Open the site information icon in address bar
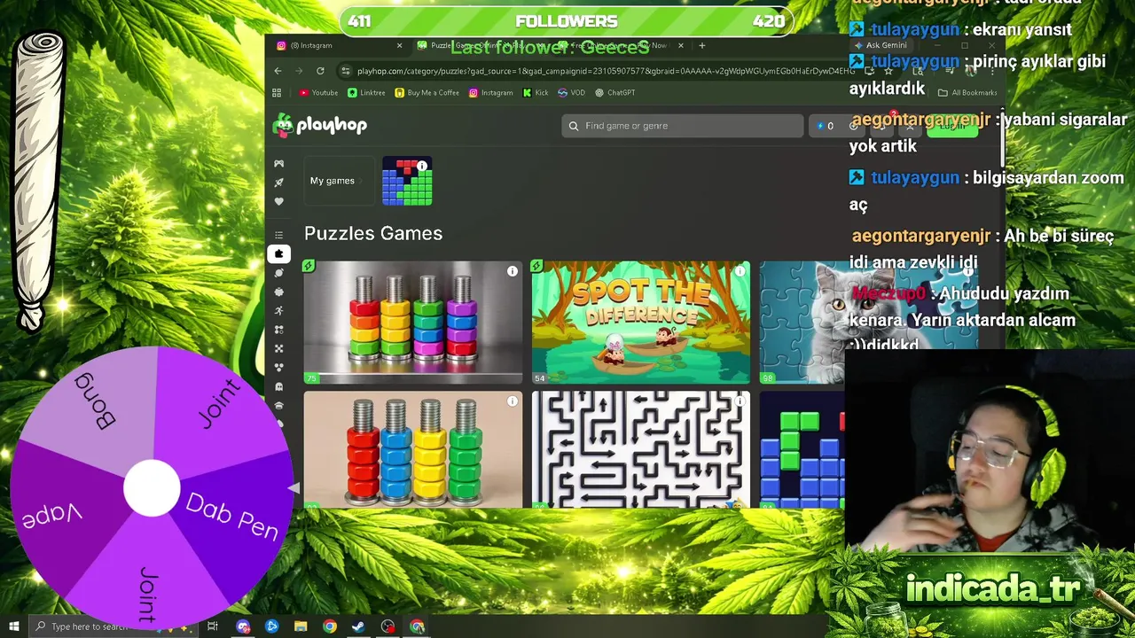1135x638 pixels. pyautogui.click(x=345, y=71)
